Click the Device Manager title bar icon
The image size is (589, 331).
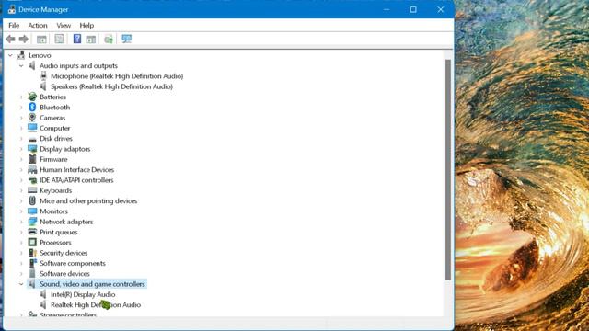tap(12, 10)
